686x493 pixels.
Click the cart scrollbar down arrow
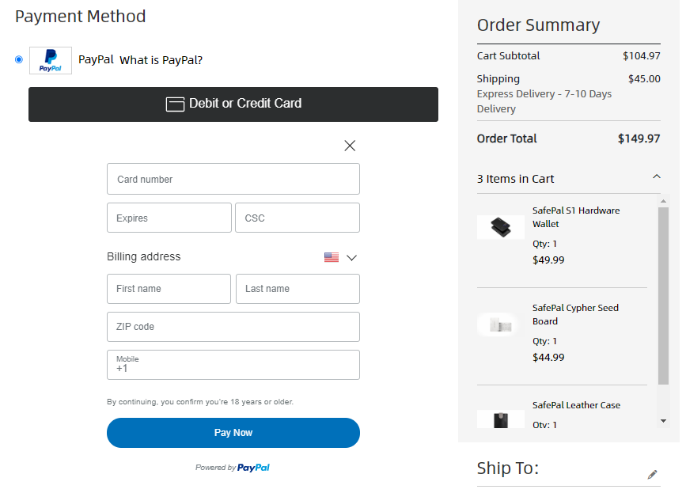[x=664, y=421]
